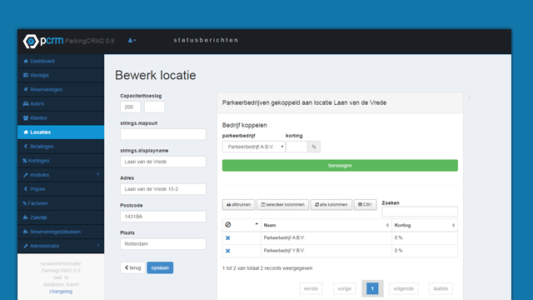
Task: Open Klanten in the sidebar
Action: [x=61, y=118]
